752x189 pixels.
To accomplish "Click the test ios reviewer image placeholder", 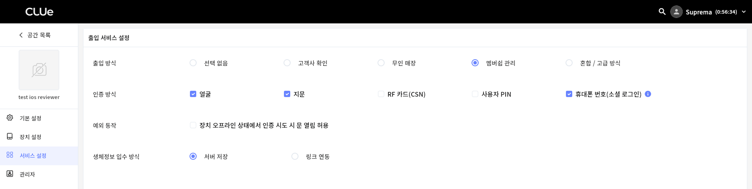I will tap(39, 70).
